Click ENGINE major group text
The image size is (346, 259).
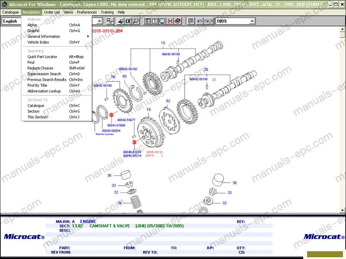tap(88, 221)
